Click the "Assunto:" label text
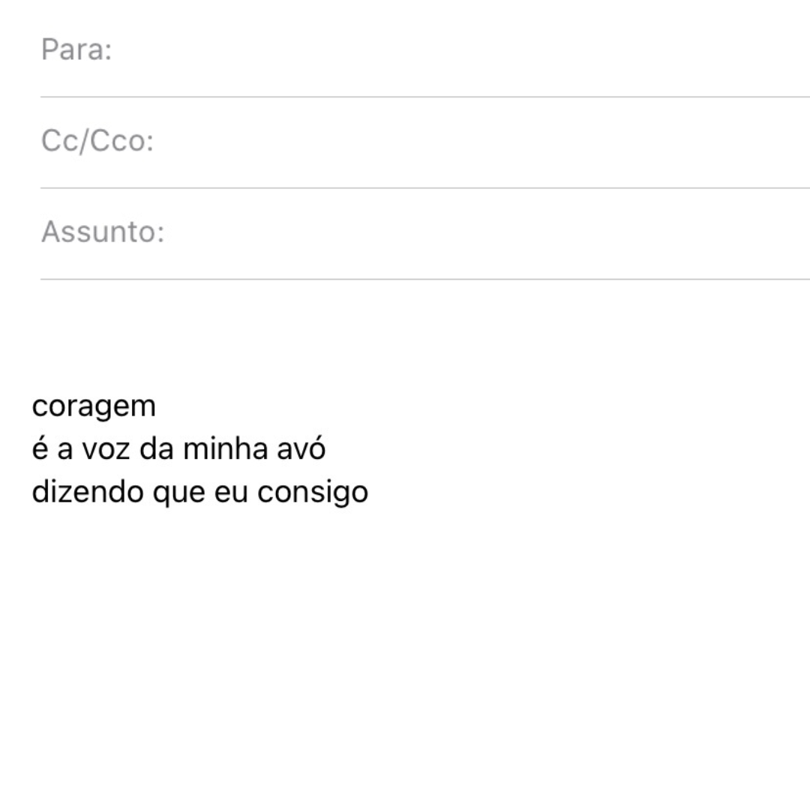 click(102, 232)
